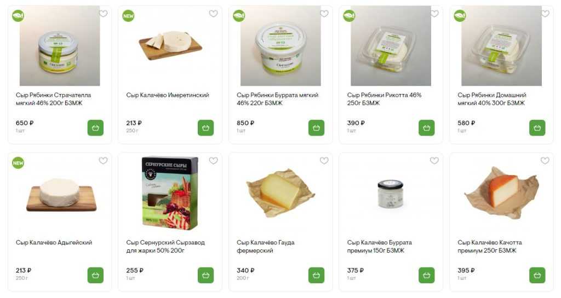561x298 pixels.
Task: Click Калачёво Гауда фермерский cheese image
Action: pos(280,192)
